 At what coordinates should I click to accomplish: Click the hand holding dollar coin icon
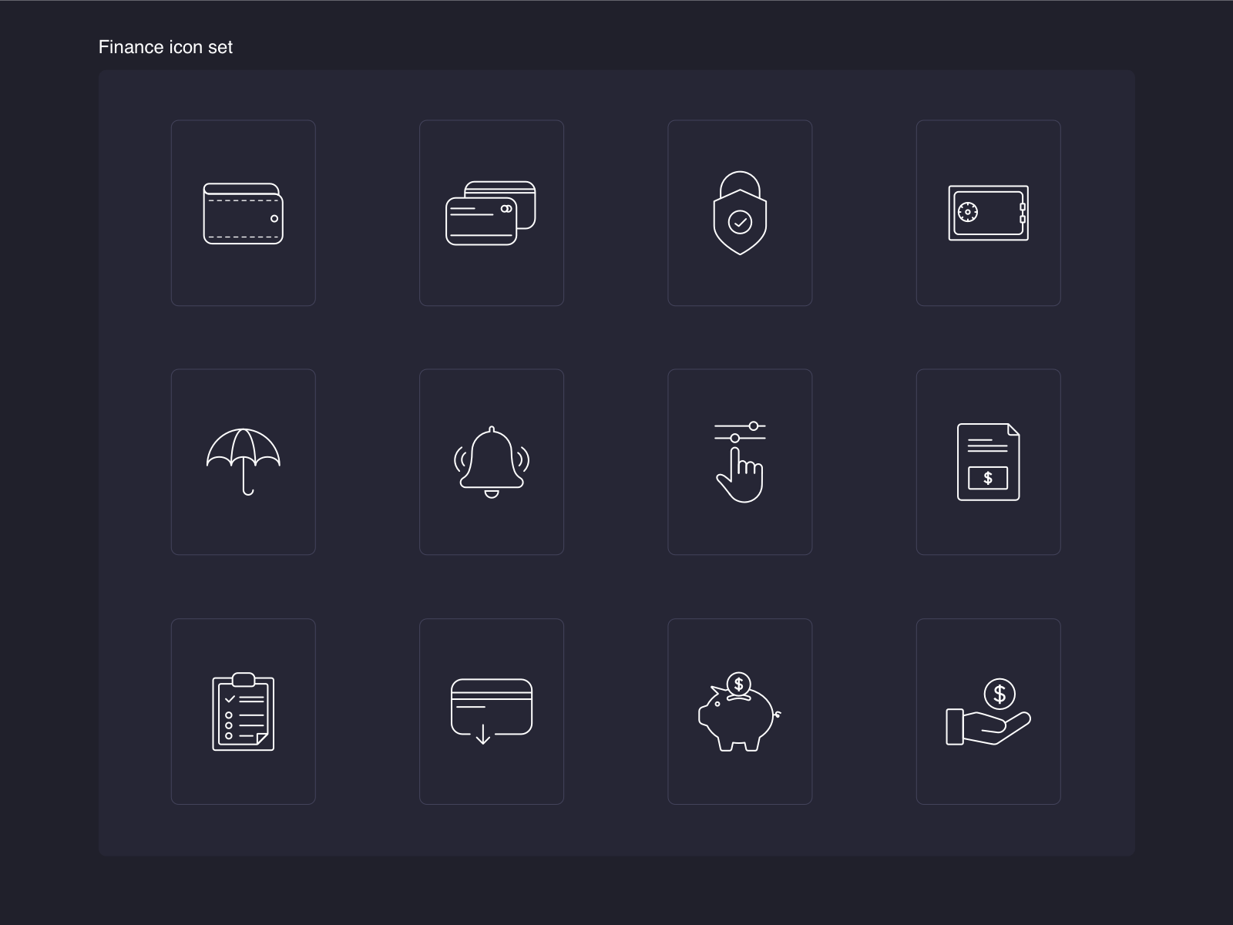989,712
